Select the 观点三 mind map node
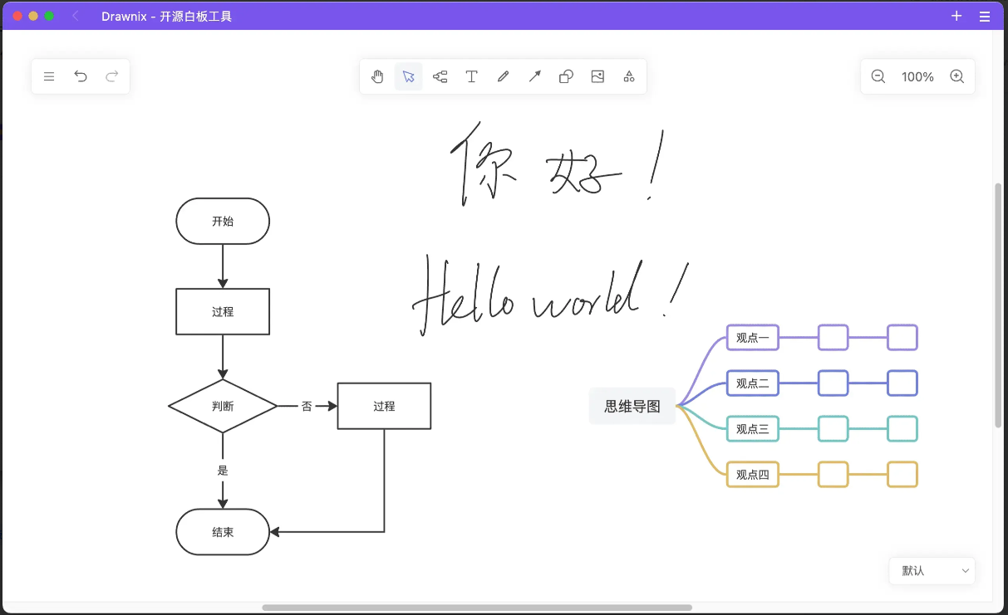 point(753,429)
